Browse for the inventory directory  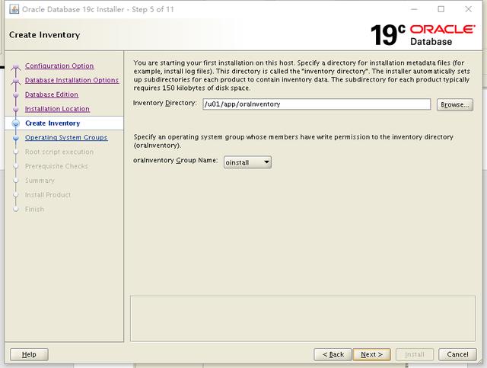pos(455,105)
